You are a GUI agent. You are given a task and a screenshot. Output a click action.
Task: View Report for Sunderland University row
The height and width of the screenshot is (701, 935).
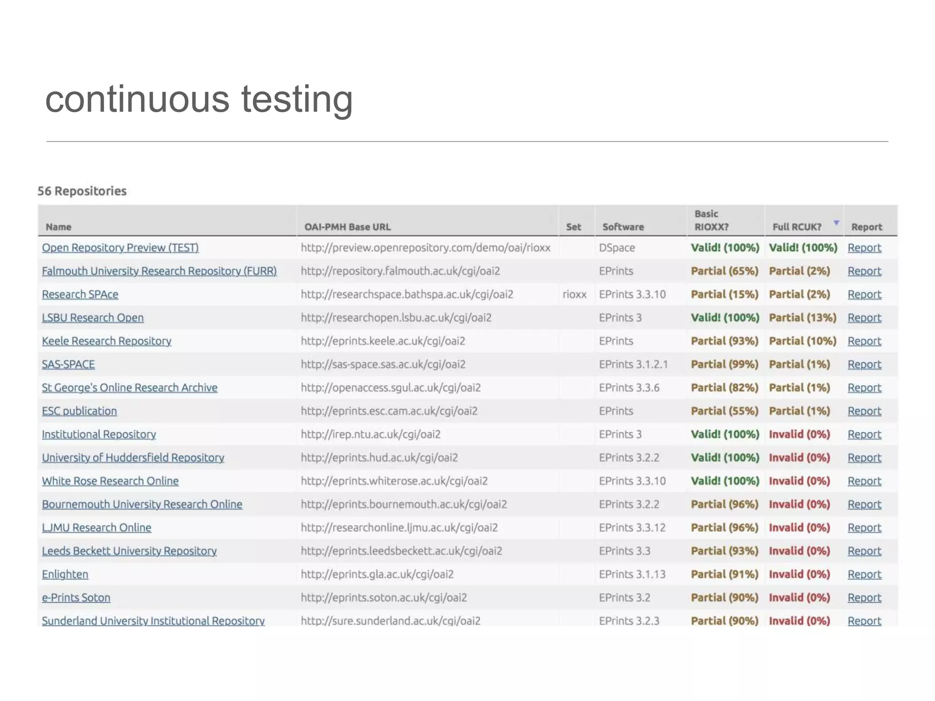click(x=864, y=621)
